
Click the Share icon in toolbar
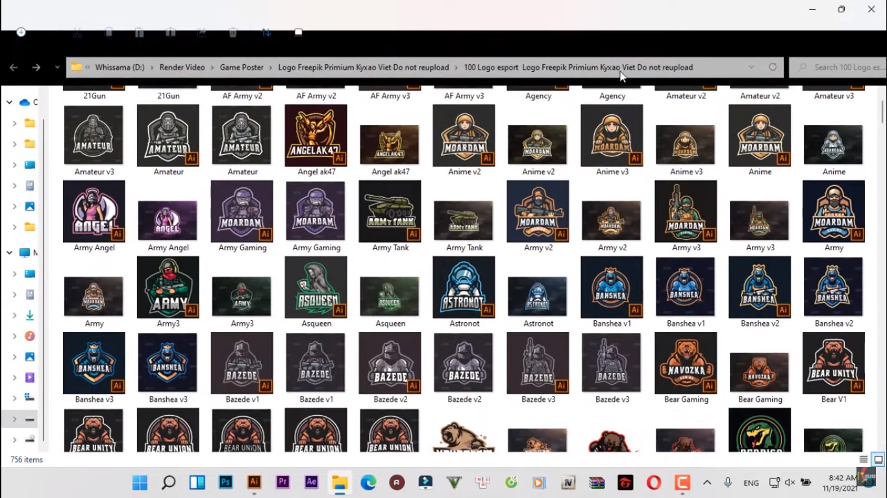point(202,32)
